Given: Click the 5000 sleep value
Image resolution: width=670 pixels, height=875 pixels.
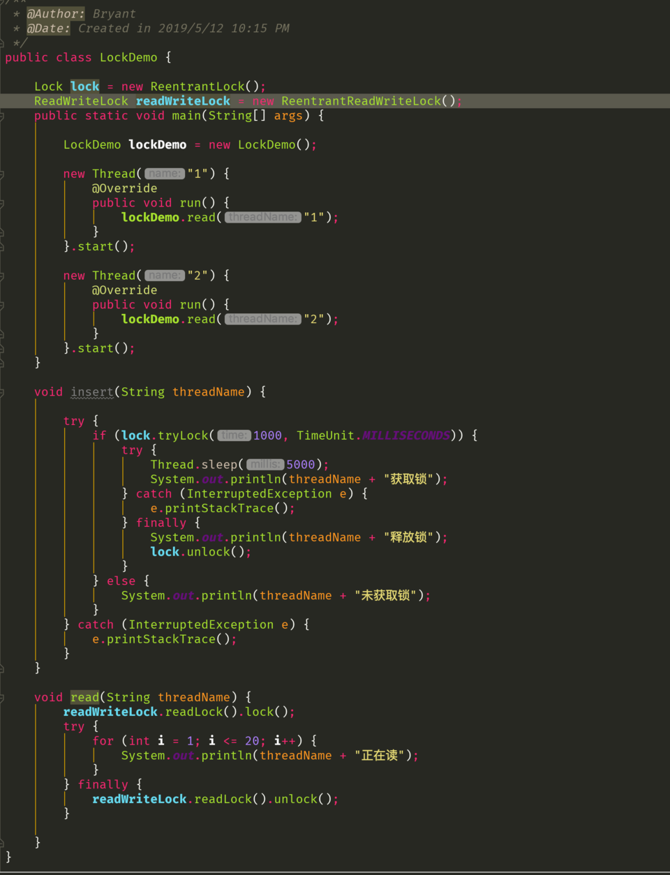Looking at the screenshot, I should click(x=300, y=465).
